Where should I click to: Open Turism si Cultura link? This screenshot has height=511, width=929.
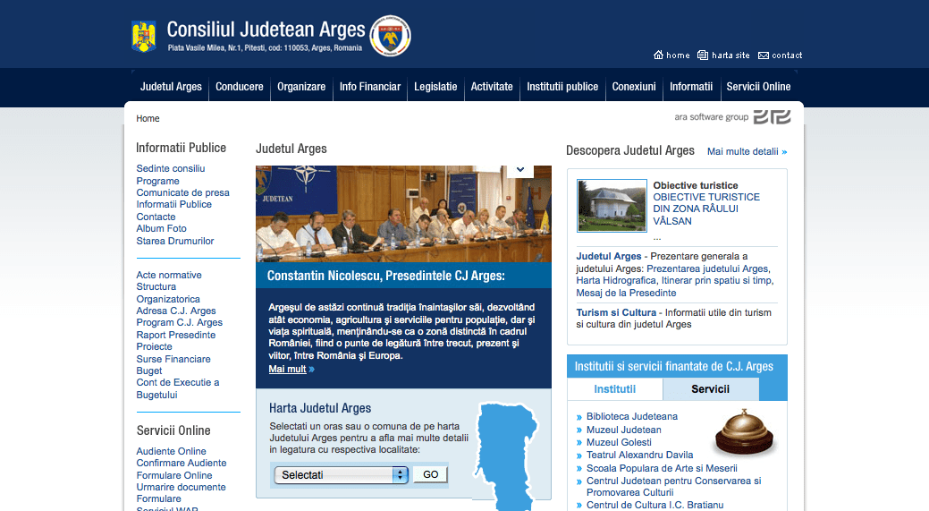coord(616,312)
